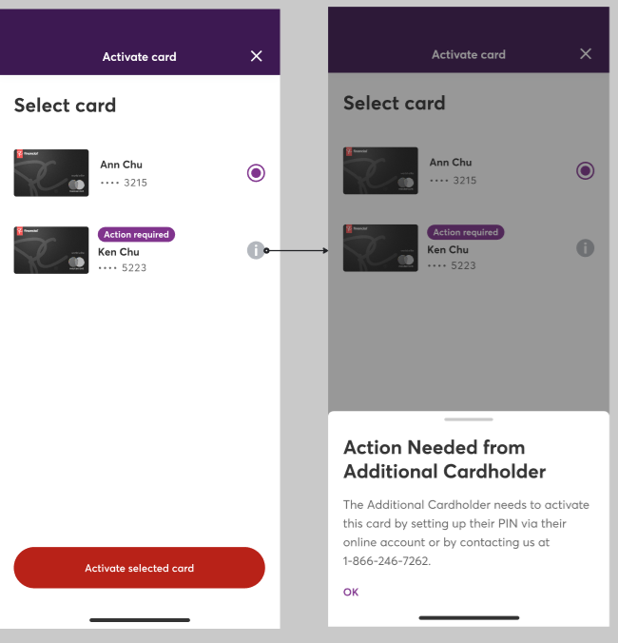Tap the phone number 1-866-246-7262
Image resolution: width=618 pixels, height=643 pixels.
pyautogui.click(x=386, y=561)
